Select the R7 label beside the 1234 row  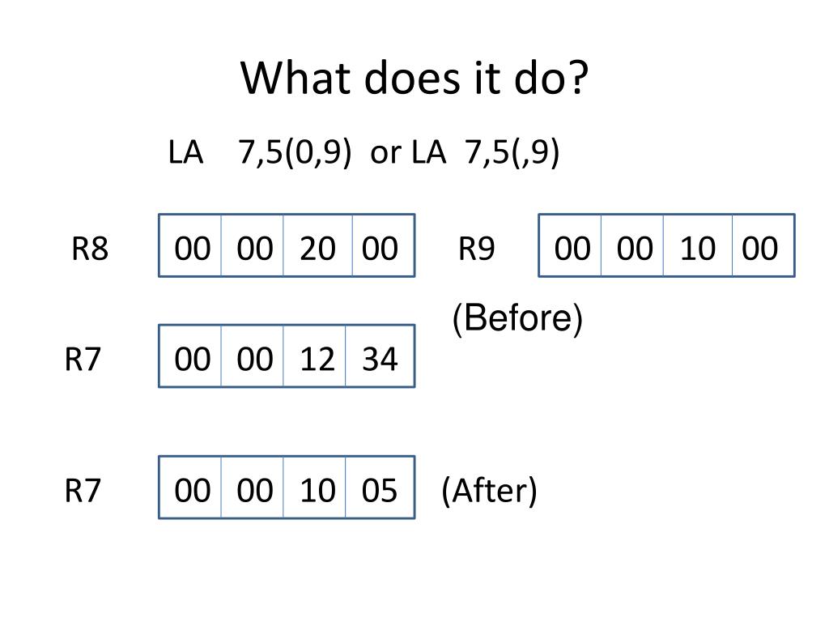point(83,359)
